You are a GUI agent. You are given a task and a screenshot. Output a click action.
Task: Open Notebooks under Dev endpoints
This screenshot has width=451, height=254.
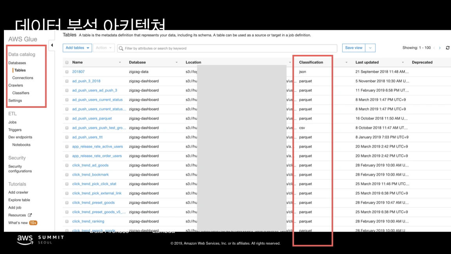coord(21,145)
